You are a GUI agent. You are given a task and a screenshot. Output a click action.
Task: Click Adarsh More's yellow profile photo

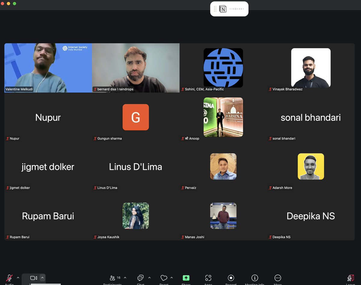pyautogui.click(x=311, y=166)
